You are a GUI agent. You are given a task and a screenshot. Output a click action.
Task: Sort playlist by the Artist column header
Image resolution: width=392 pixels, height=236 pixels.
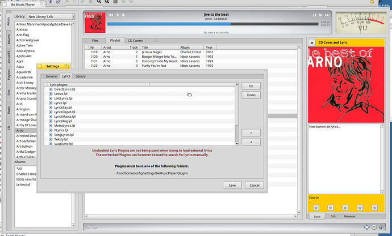(x=114, y=48)
